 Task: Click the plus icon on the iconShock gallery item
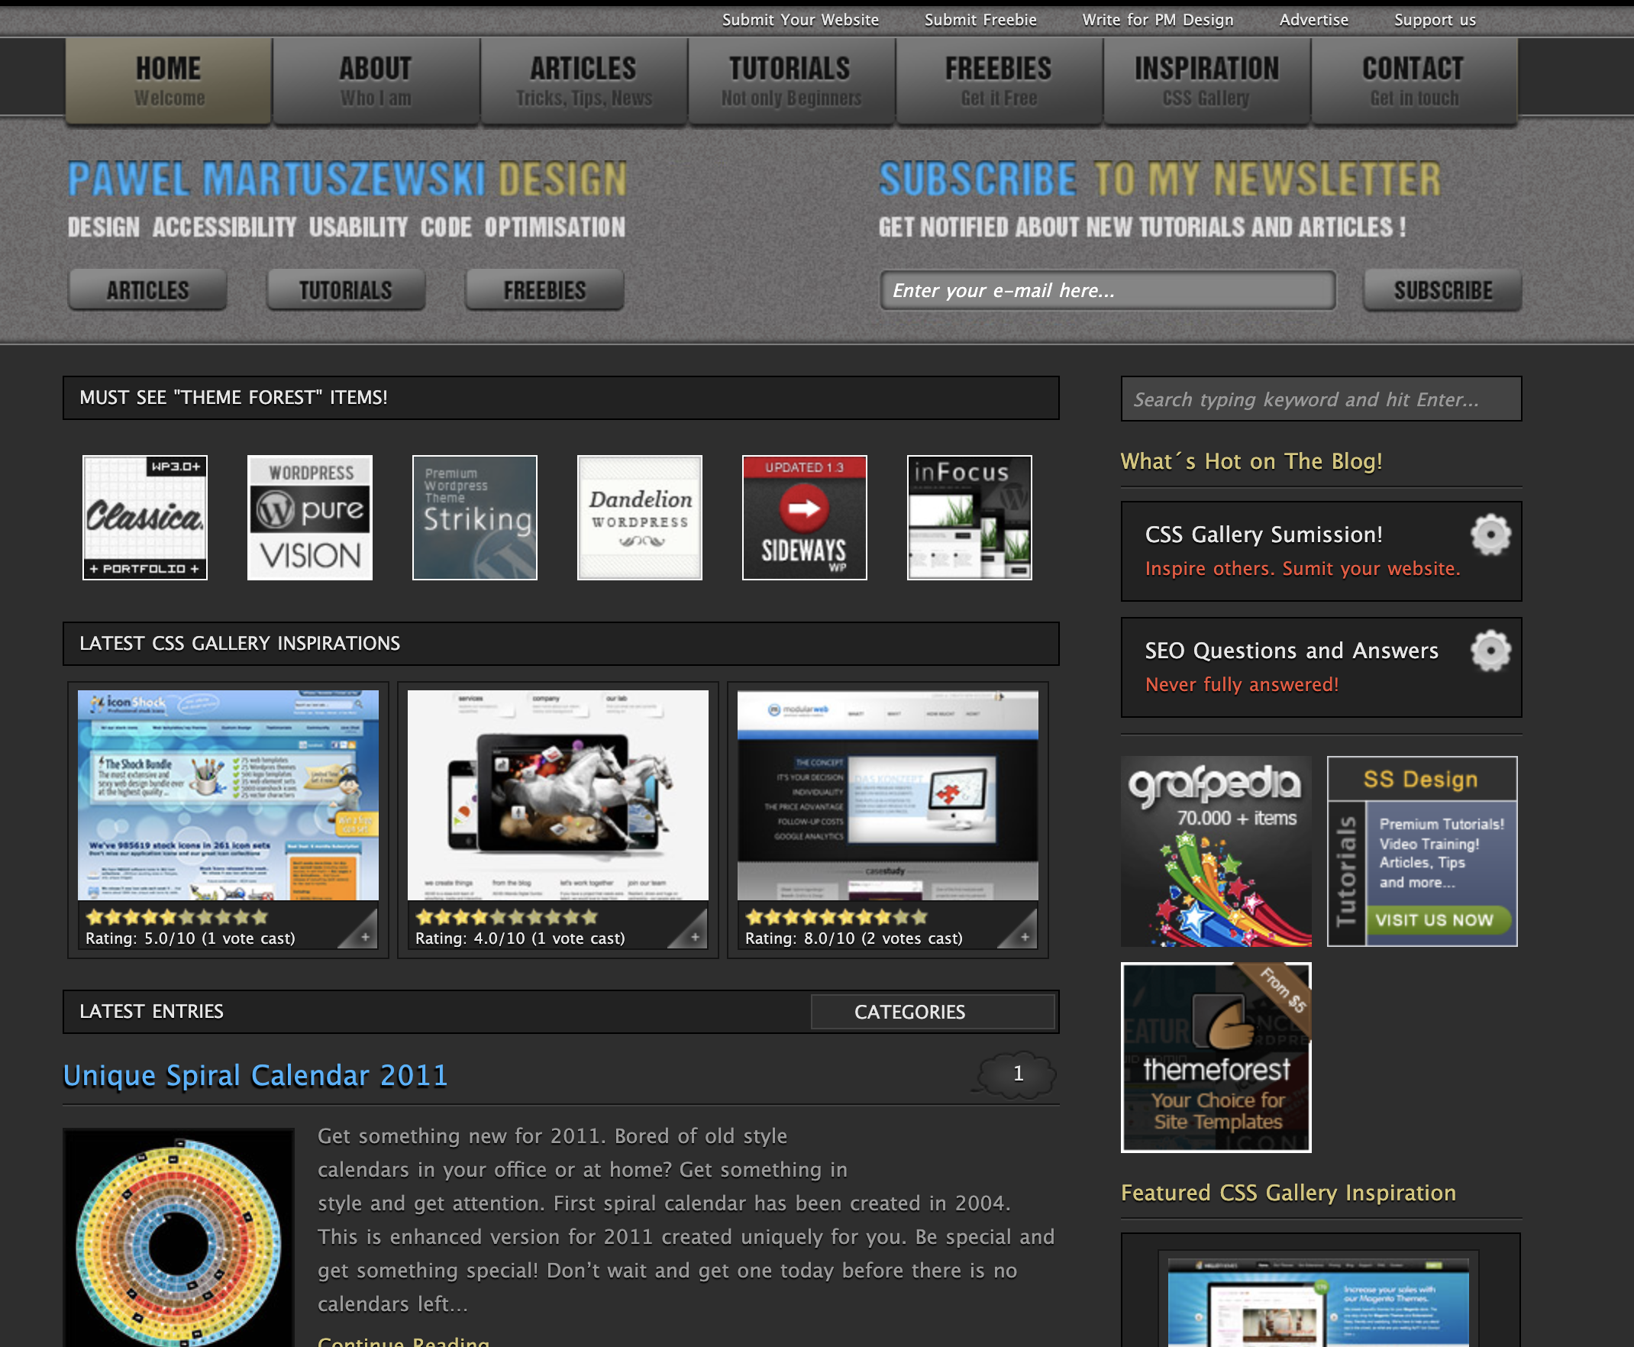coord(365,937)
